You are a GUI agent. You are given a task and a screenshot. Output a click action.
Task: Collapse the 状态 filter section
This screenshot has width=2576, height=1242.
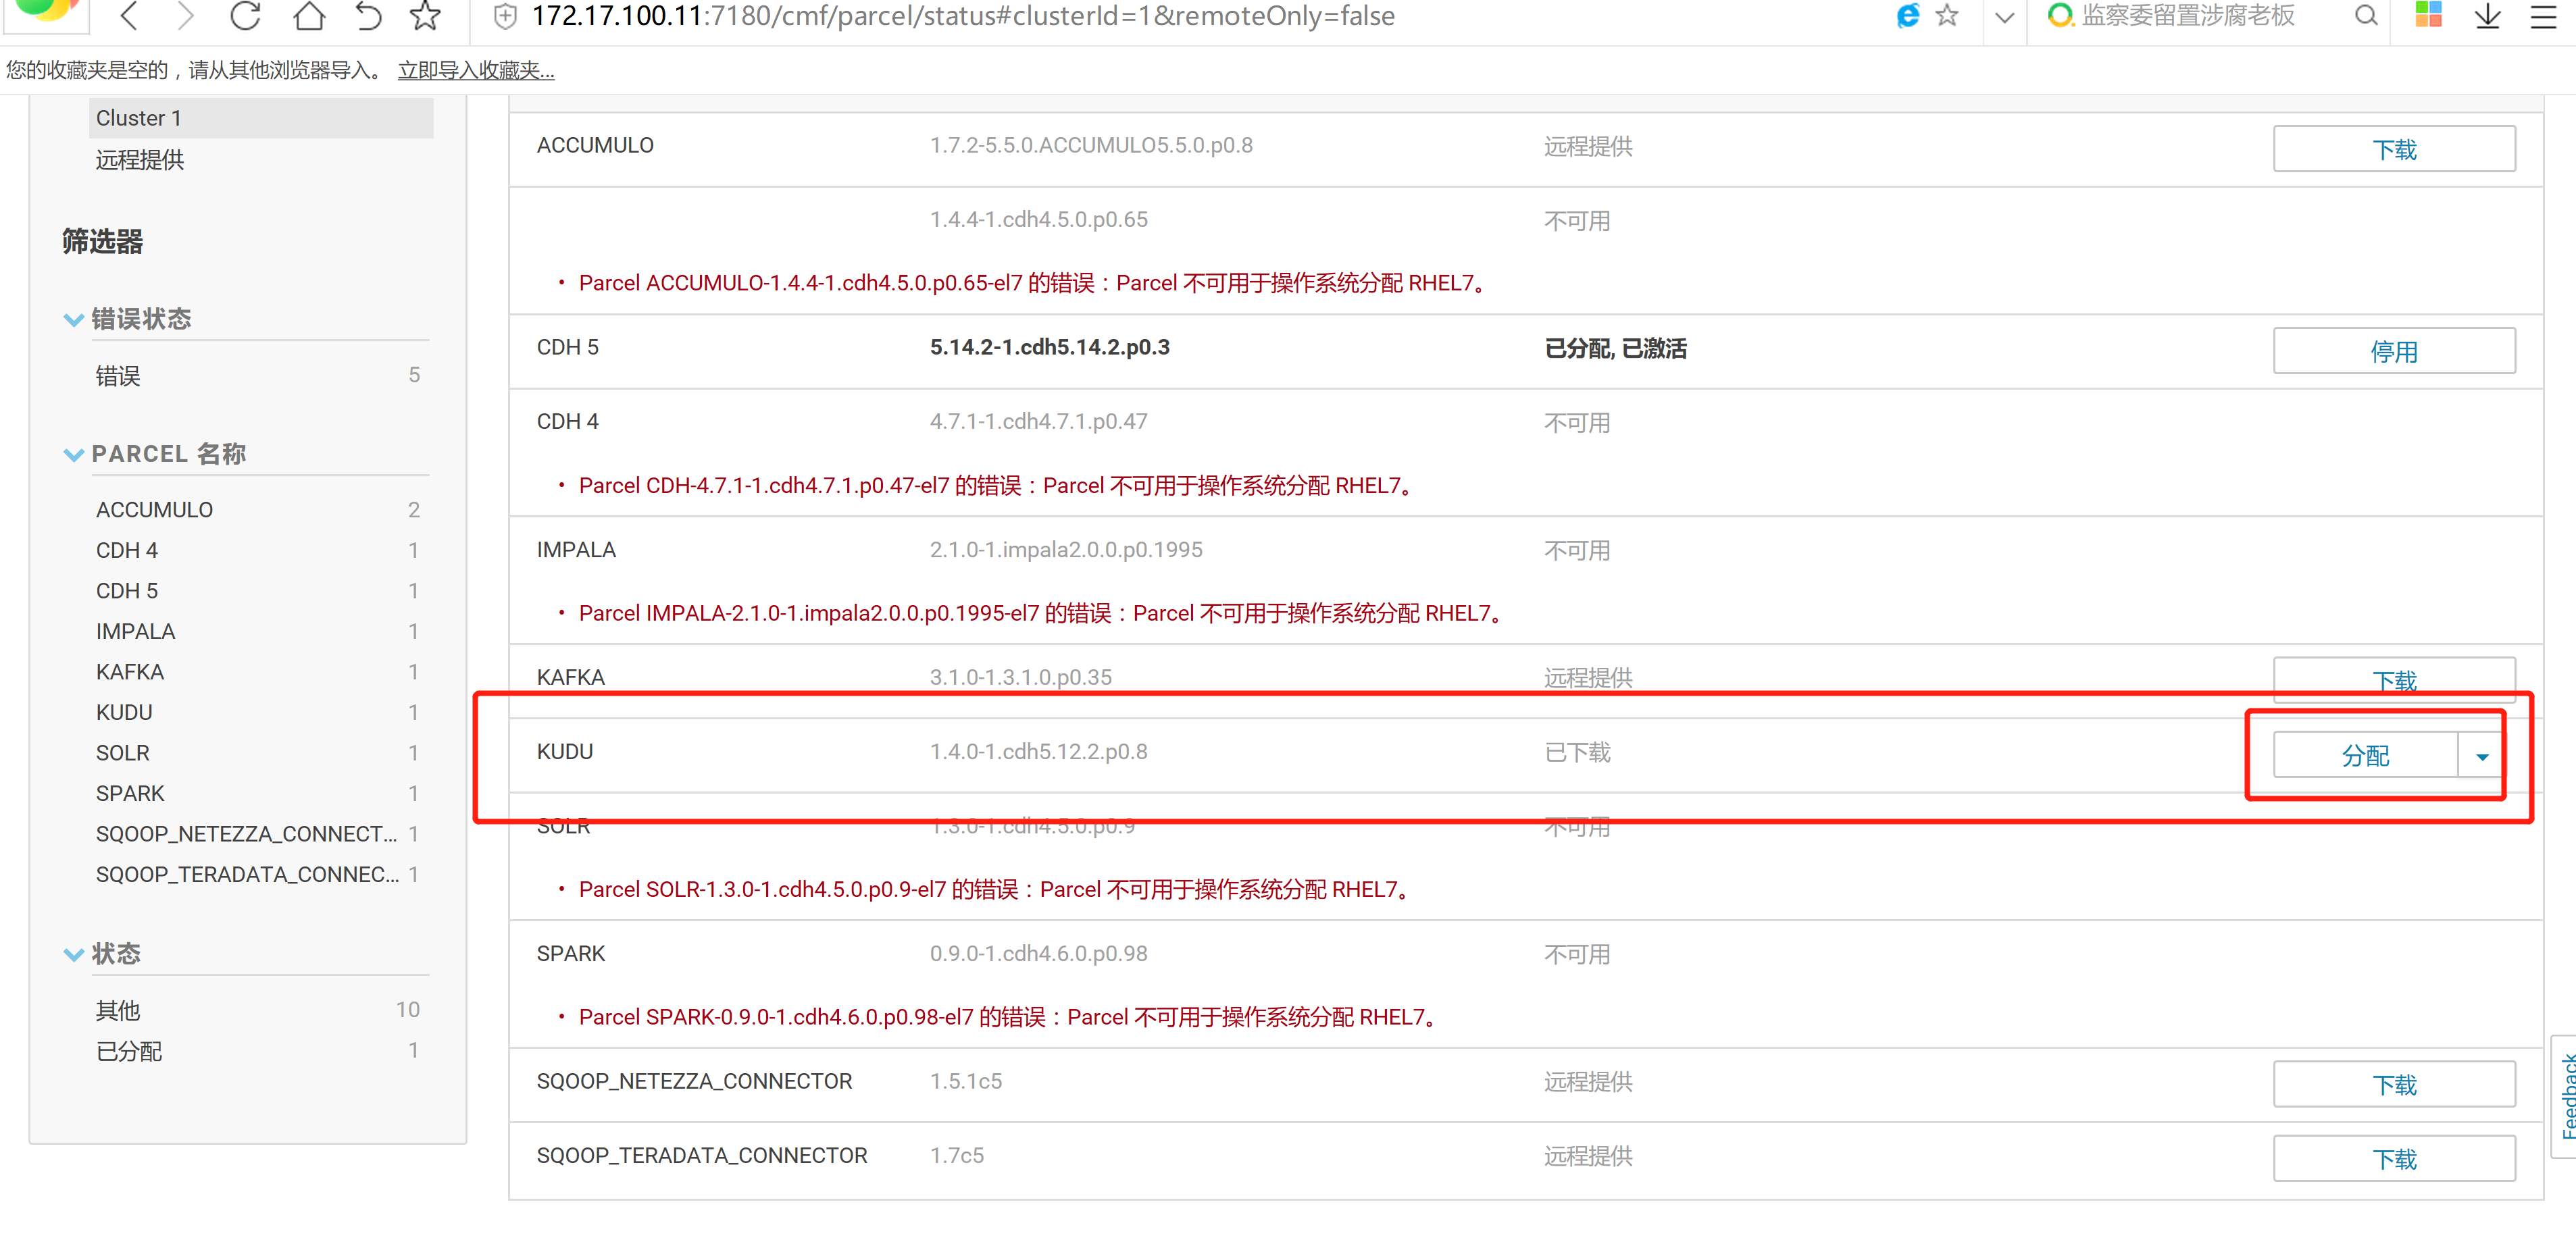pos(73,954)
